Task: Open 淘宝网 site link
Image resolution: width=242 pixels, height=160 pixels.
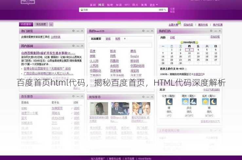Action: tap(135, 71)
